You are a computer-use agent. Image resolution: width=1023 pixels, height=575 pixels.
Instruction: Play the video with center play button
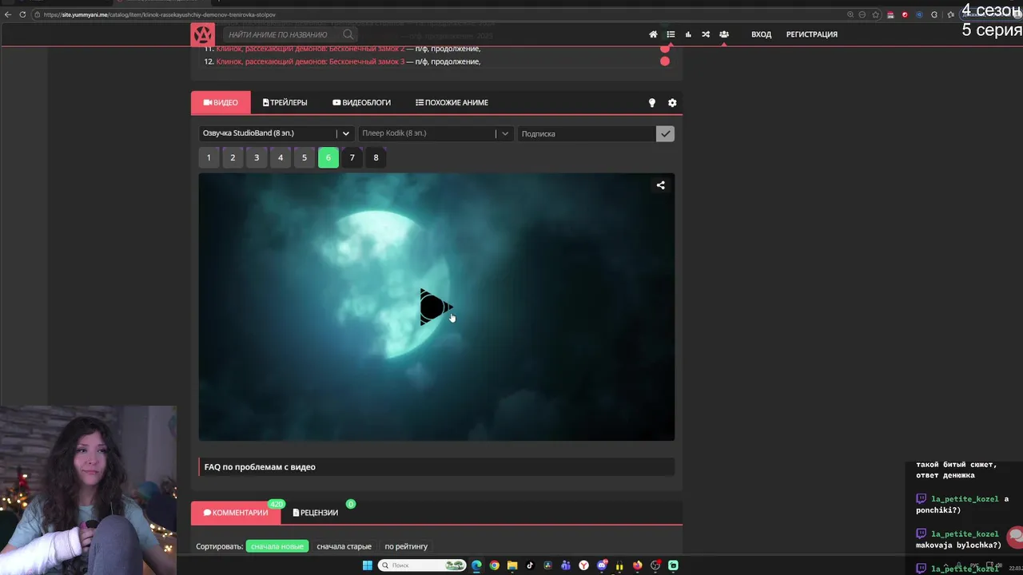point(436,307)
